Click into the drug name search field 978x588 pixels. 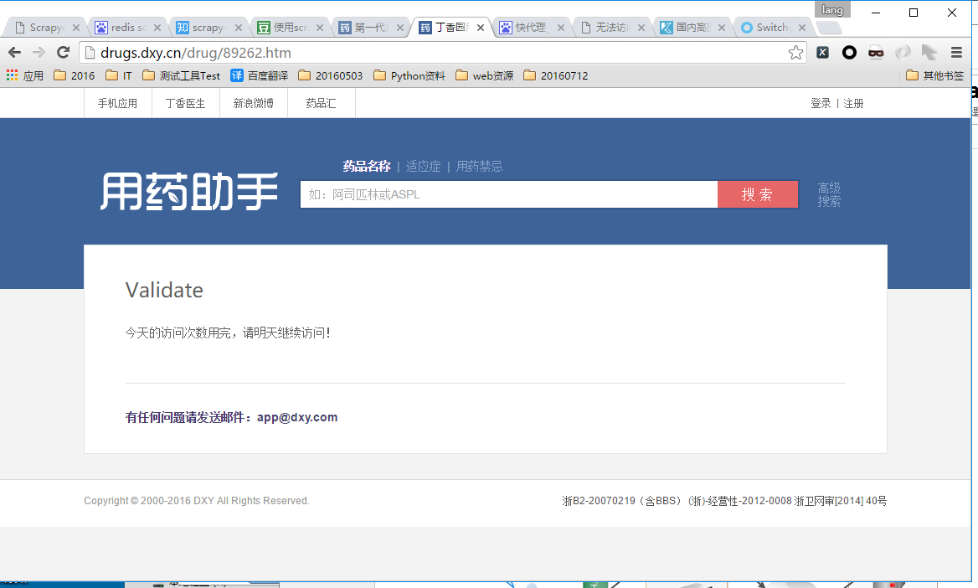coord(508,194)
